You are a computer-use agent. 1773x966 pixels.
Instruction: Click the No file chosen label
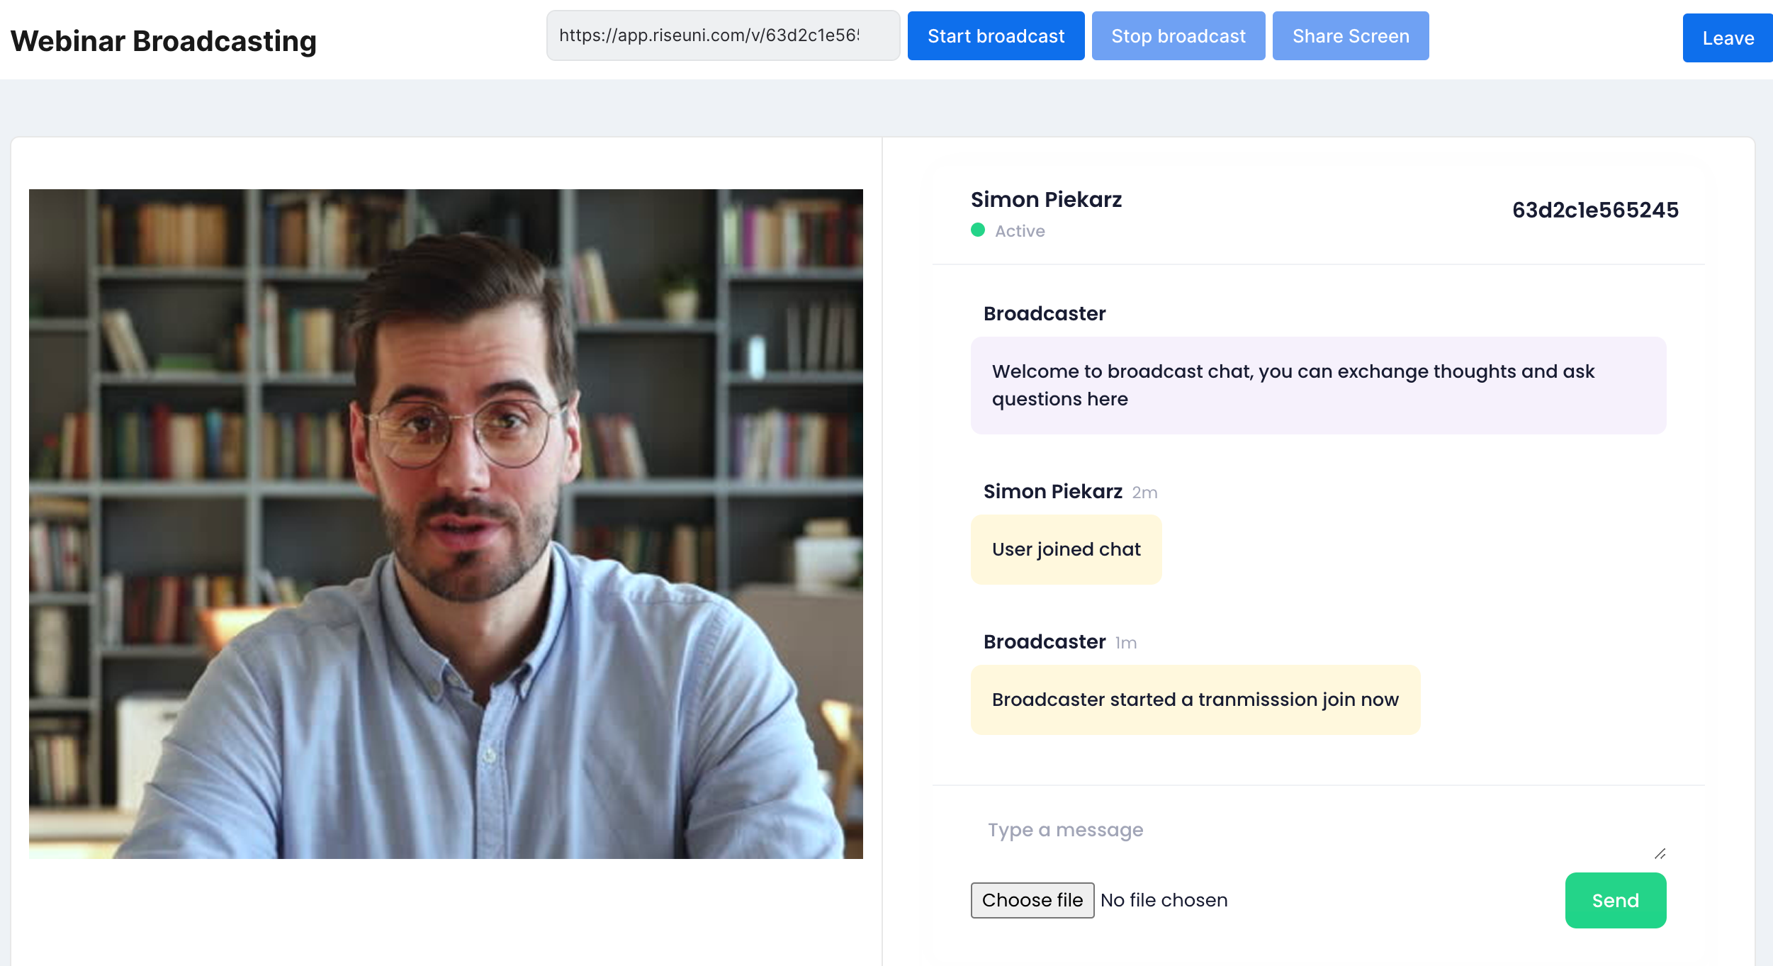click(1164, 900)
